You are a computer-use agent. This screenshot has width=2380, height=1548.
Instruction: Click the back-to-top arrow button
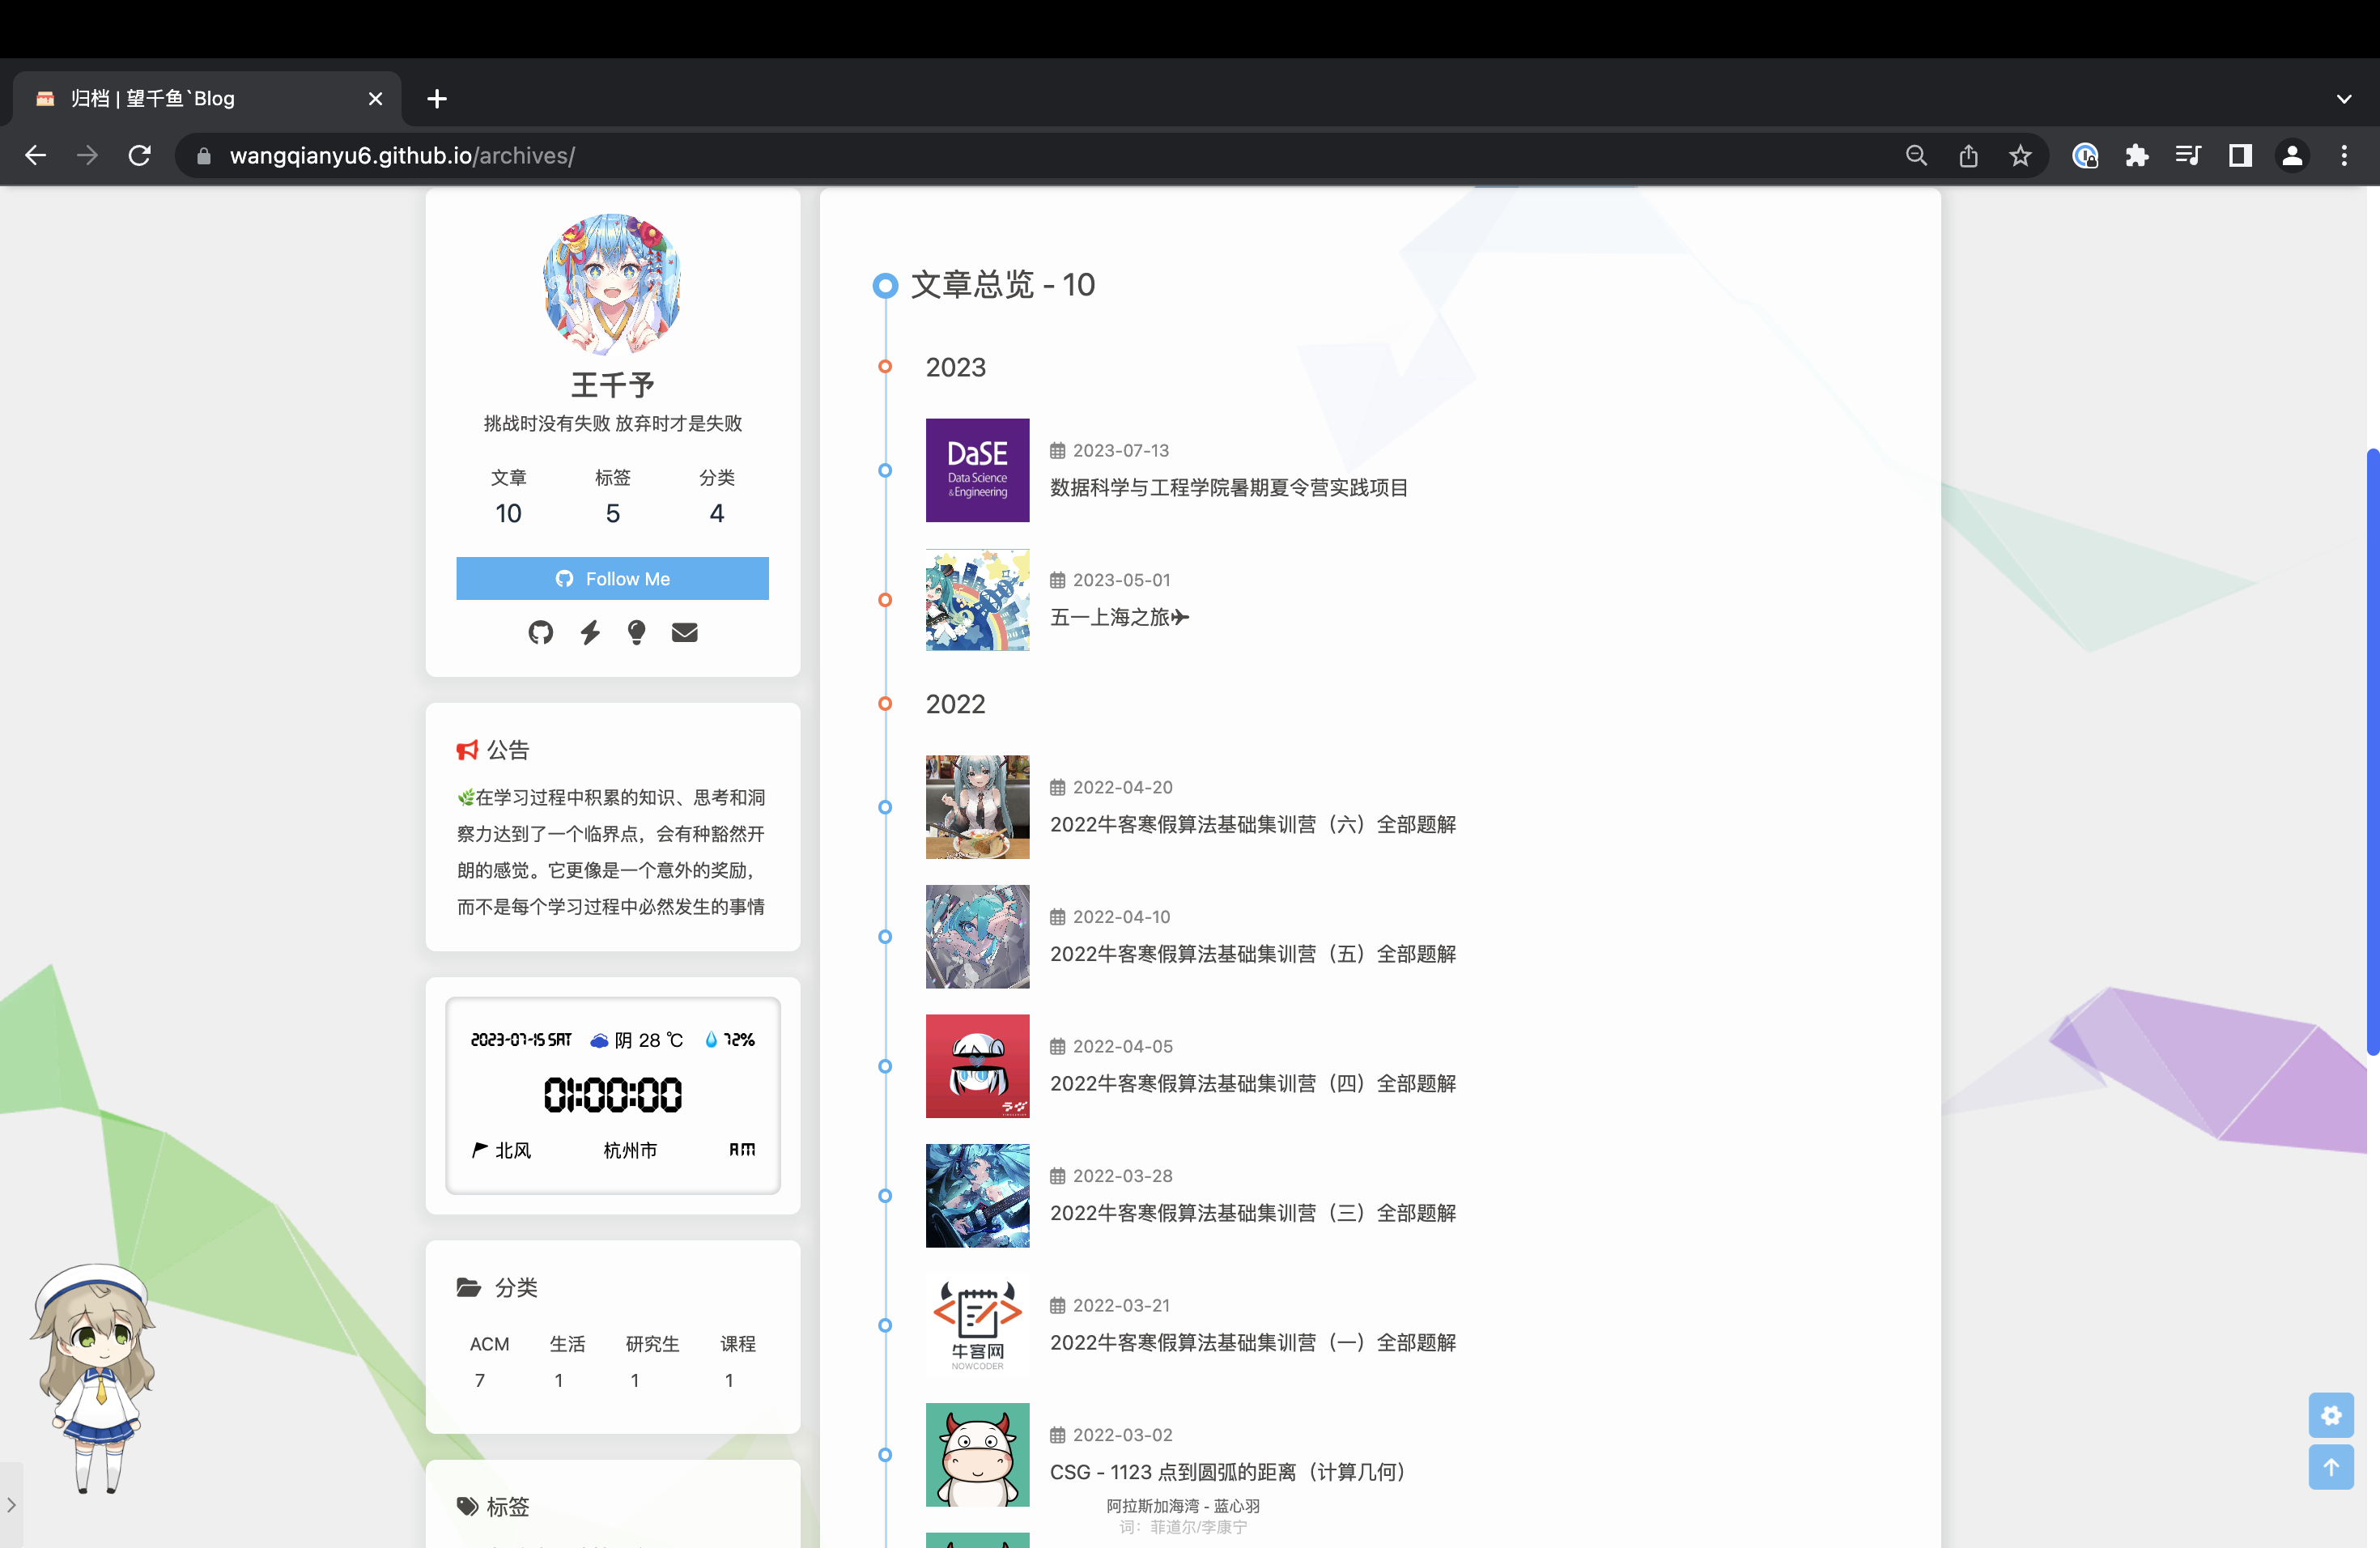(x=2331, y=1467)
